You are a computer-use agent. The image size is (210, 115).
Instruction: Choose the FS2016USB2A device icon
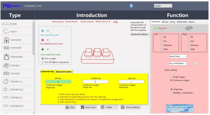[x=6, y=57]
